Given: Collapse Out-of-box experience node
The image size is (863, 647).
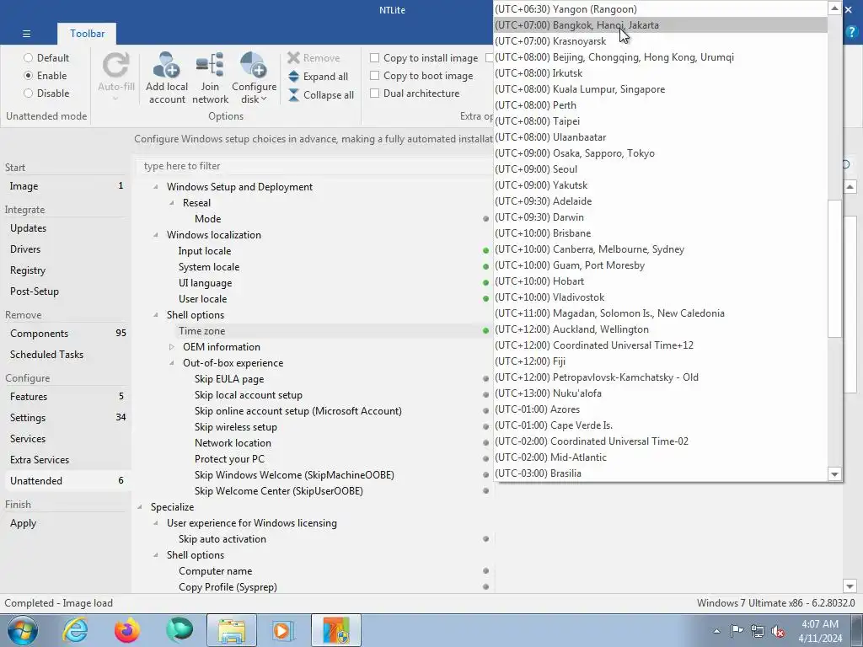Looking at the screenshot, I should 172,362.
